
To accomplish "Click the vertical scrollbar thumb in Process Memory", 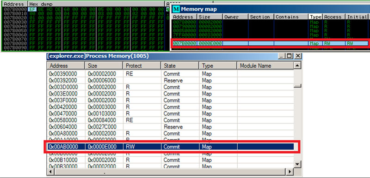I will (x=298, y=86).
